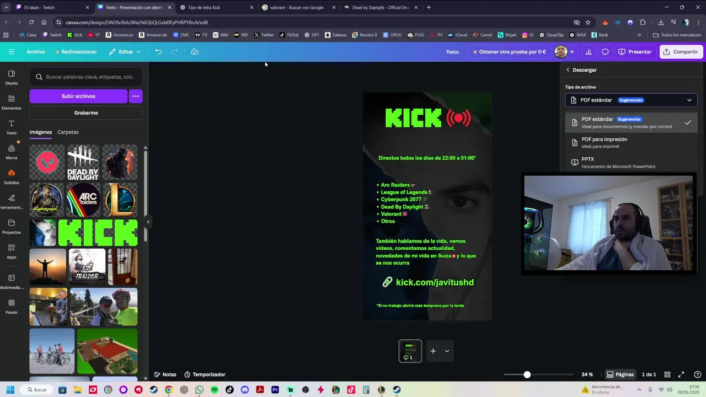Select the Dead by Daylight uploaded image
The height and width of the screenshot is (397, 706).
(83, 163)
